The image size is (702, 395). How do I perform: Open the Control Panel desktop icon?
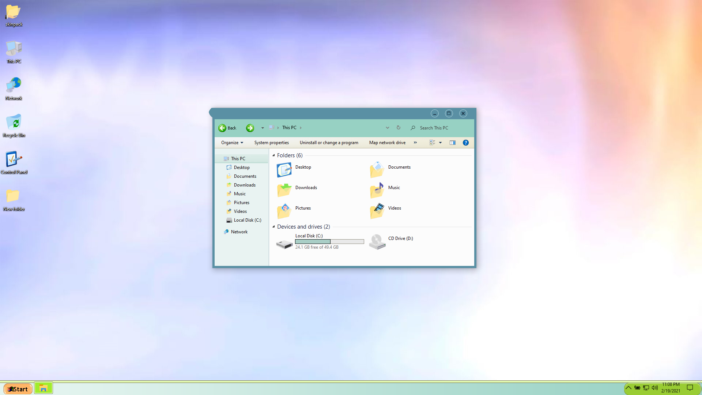point(14,160)
